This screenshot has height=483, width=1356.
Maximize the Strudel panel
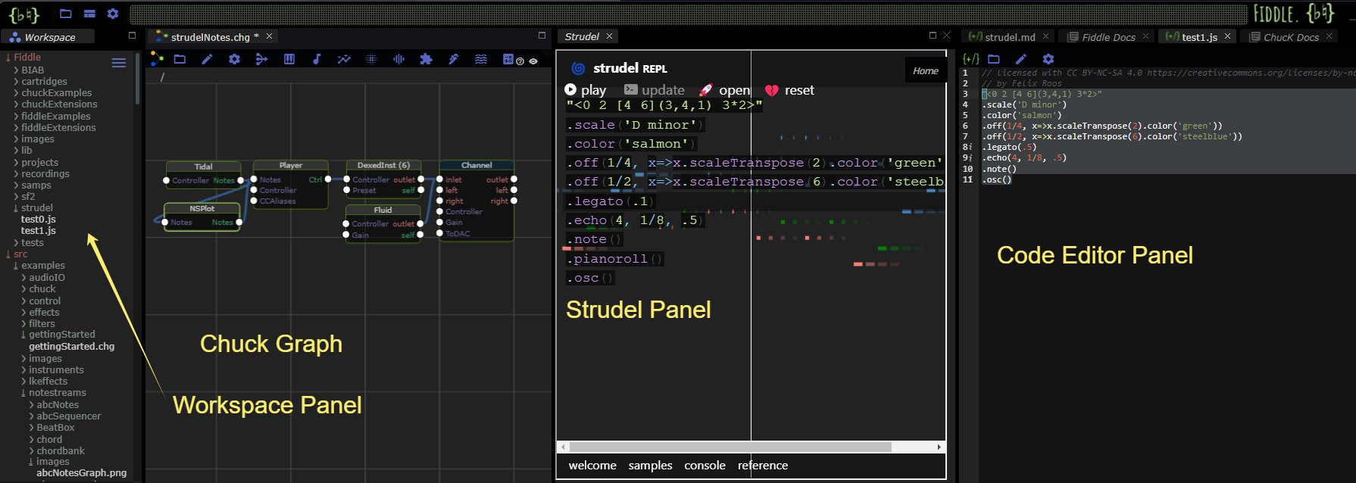click(x=933, y=35)
